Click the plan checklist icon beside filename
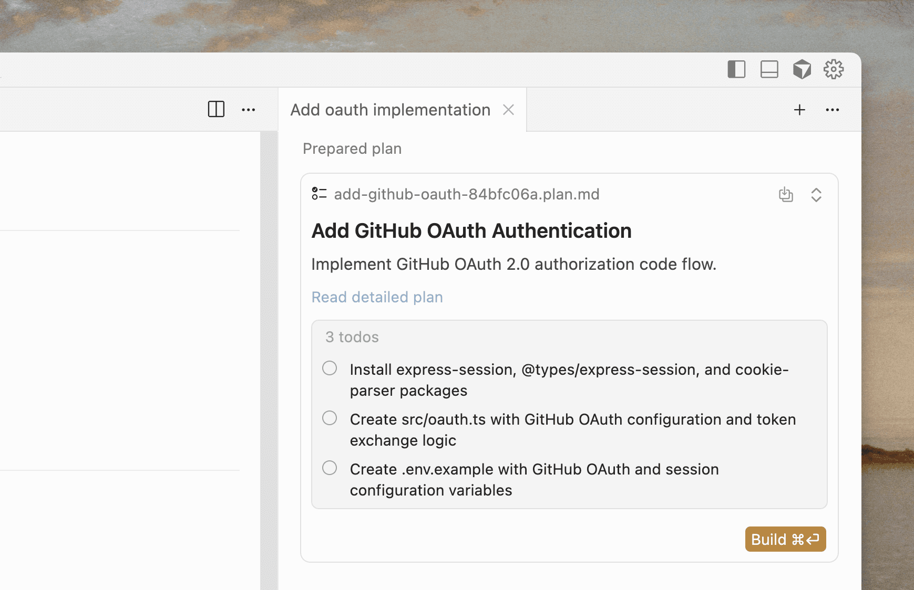The image size is (914, 590). [x=319, y=194]
